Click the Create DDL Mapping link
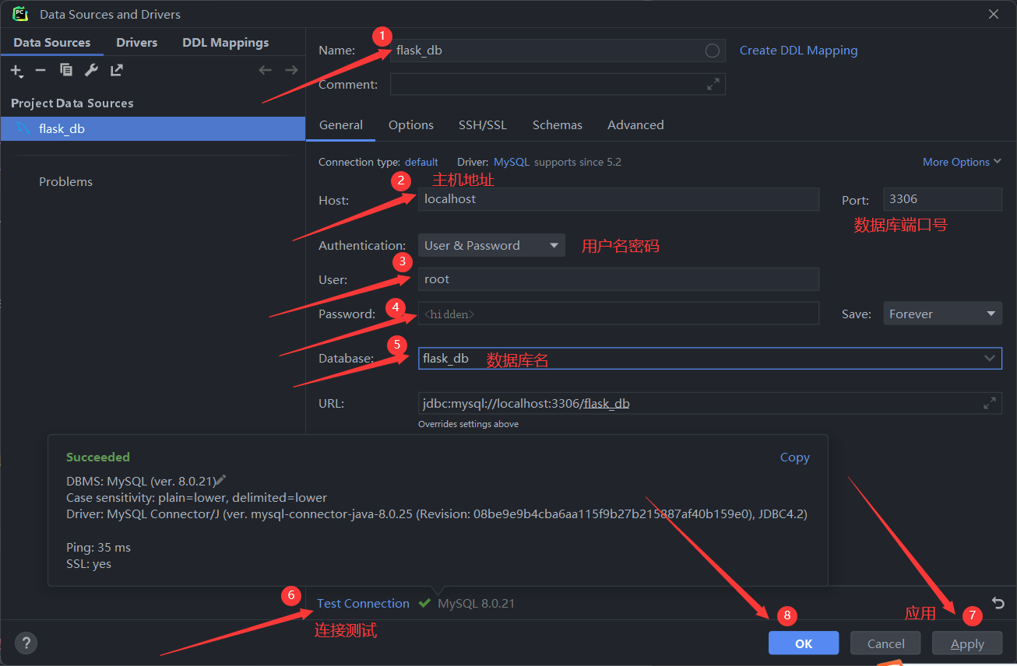The image size is (1017, 666). click(x=798, y=51)
